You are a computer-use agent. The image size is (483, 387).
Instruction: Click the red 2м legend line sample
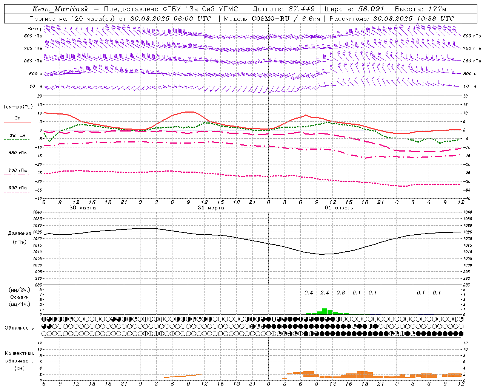coord(17,122)
